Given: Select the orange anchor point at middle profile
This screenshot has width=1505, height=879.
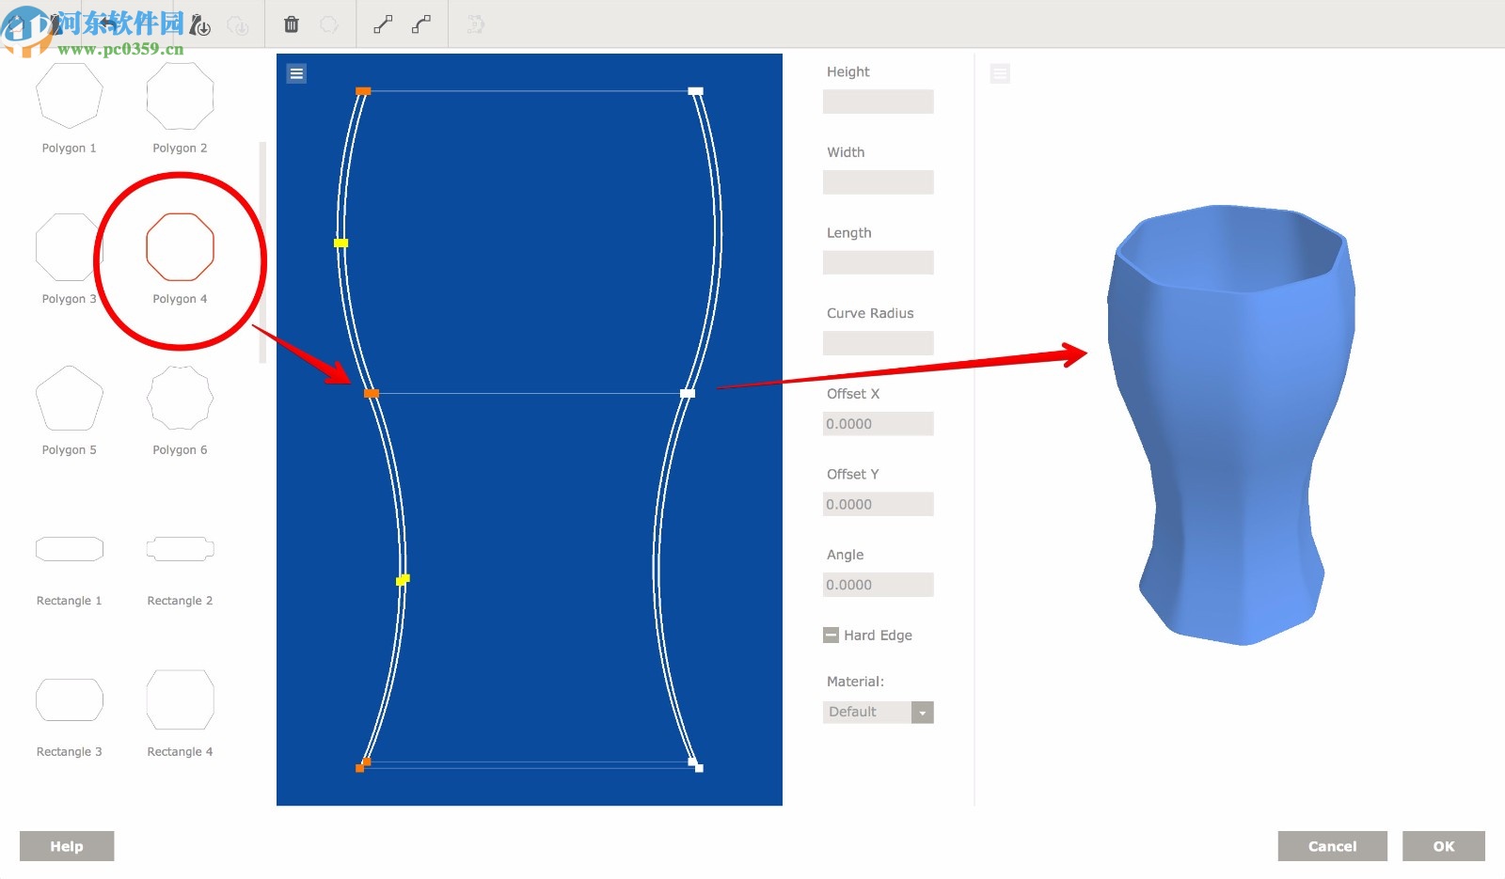Looking at the screenshot, I should (372, 392).
